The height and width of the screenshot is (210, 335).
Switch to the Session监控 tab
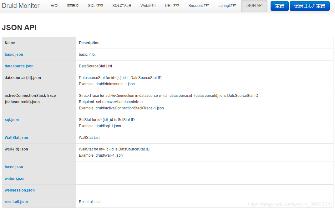tap(199, 6)
